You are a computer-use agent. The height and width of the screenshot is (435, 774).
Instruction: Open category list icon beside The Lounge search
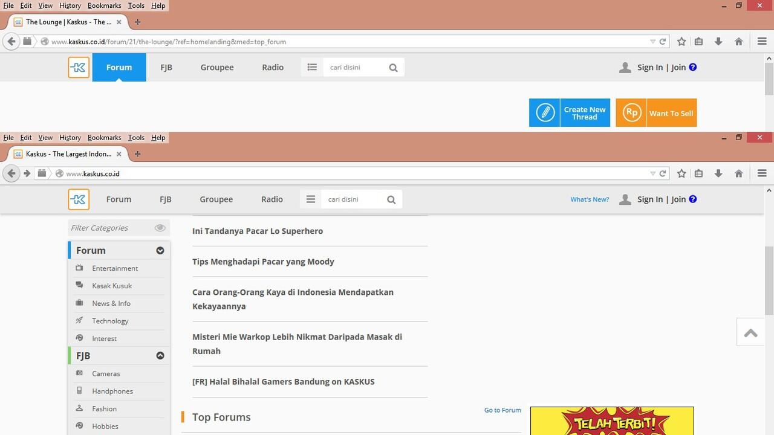click(312, 67)
